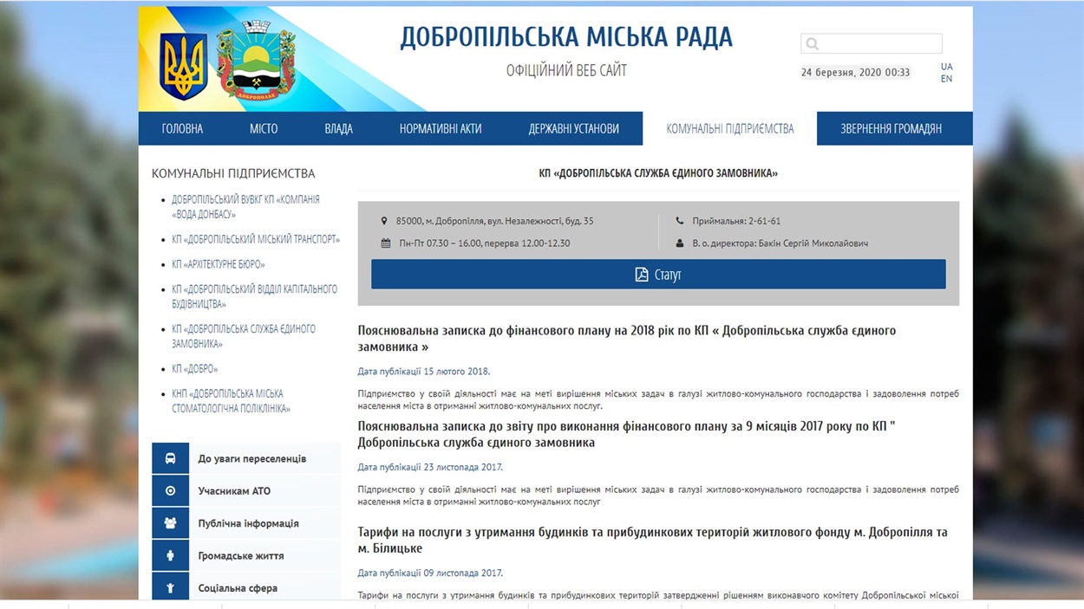Open the Тарифи на послуги article
Screen dimensions: 1084x609
point(653,541)
